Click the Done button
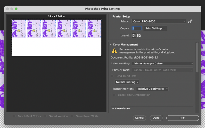205x128 pixels. pyautogui.click(x=156, y=118)
